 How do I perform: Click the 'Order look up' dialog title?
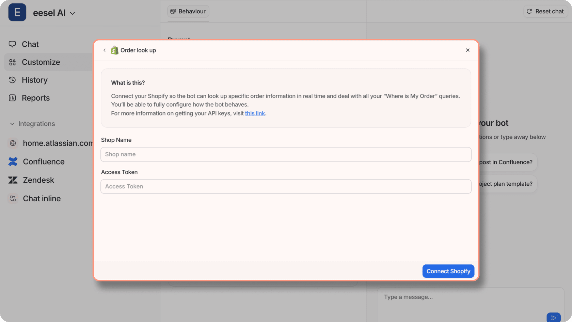[x=138, y=50]
